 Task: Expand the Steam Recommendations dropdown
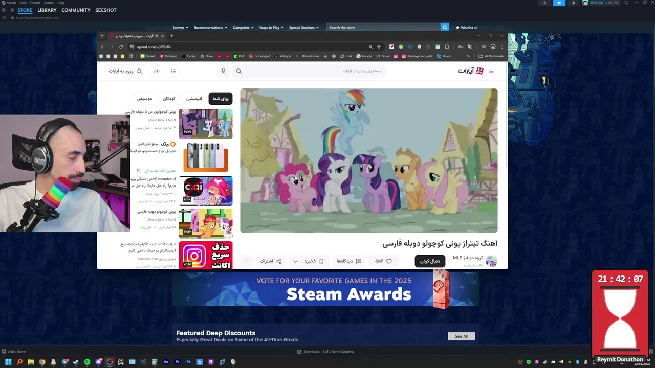click(x=210, y=27)
